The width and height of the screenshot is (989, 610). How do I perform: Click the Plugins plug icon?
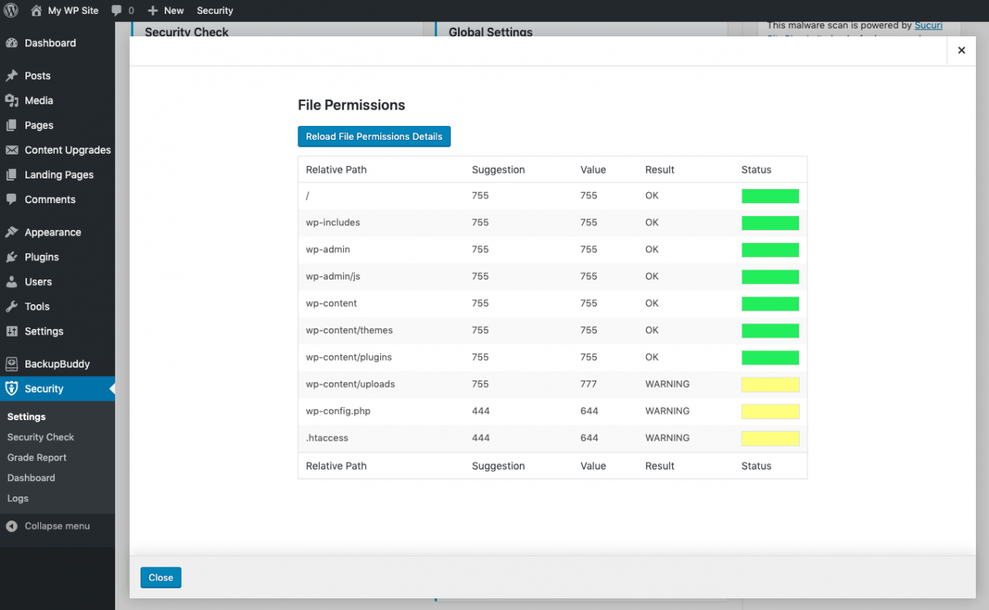click(x=12, y=257)
